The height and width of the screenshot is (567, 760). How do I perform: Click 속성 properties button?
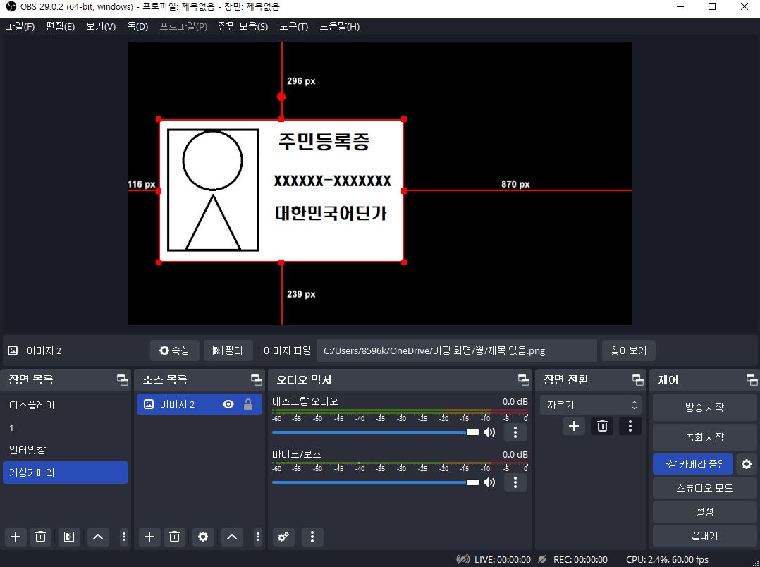[x=175, y=350]
